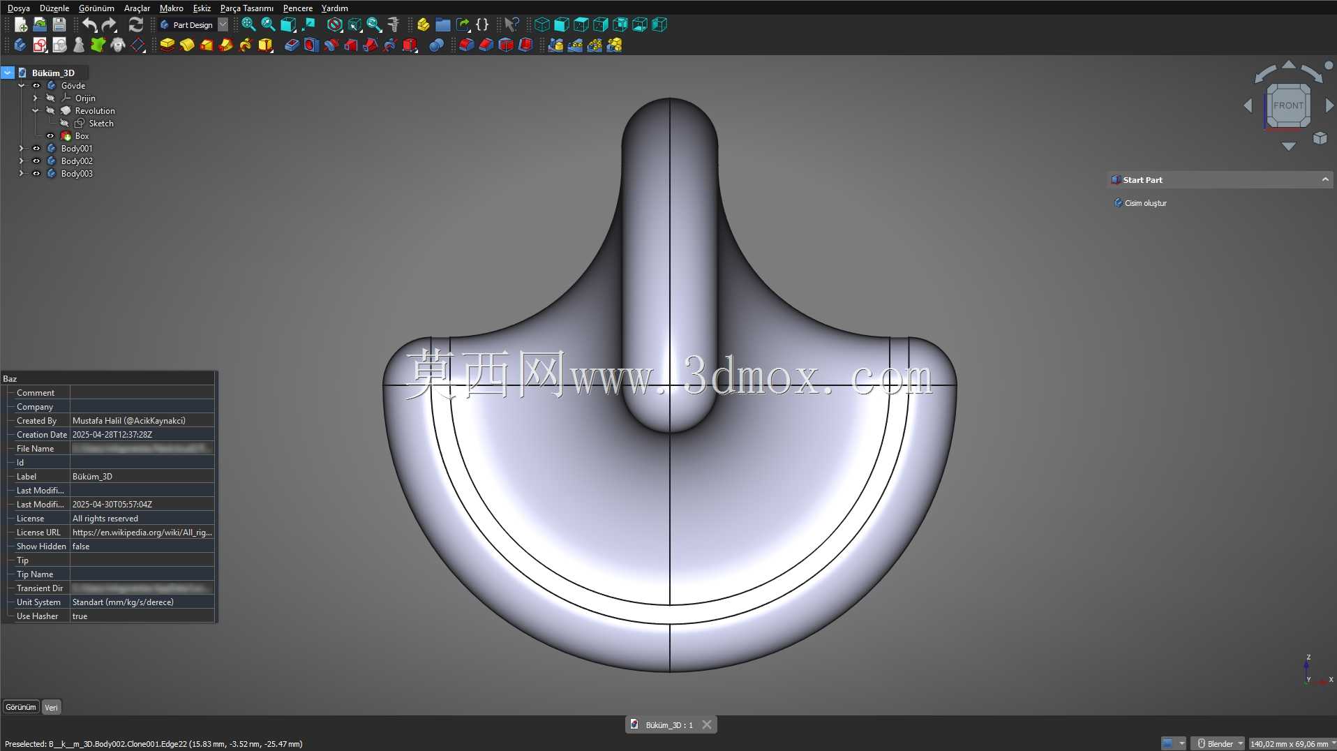Open the Part Design workbench dropdown
The width and height of the screenshot is (1337, 751).
[223, 25]
